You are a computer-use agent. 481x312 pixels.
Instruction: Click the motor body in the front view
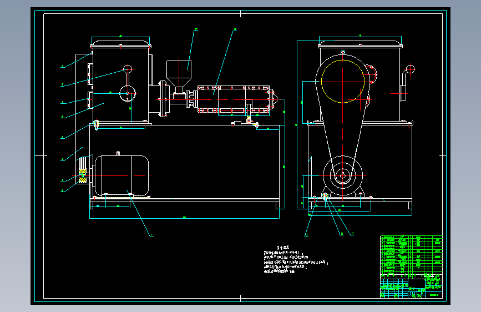pos(122,175)
